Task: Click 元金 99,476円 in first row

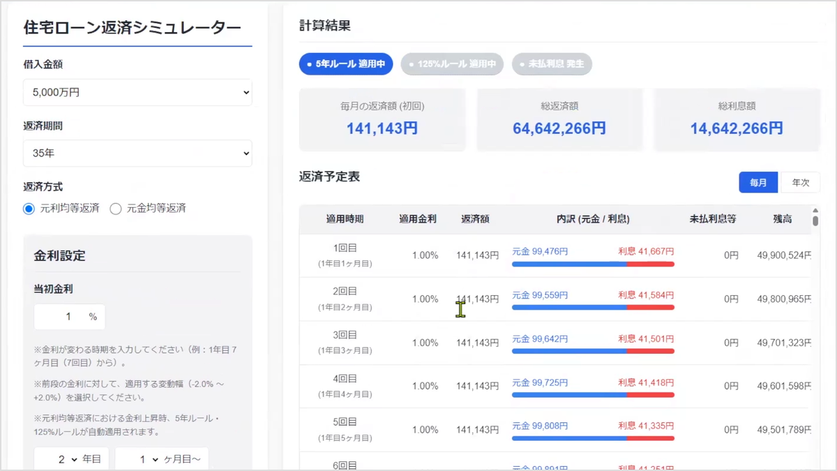Action: [x=540, y=251]
